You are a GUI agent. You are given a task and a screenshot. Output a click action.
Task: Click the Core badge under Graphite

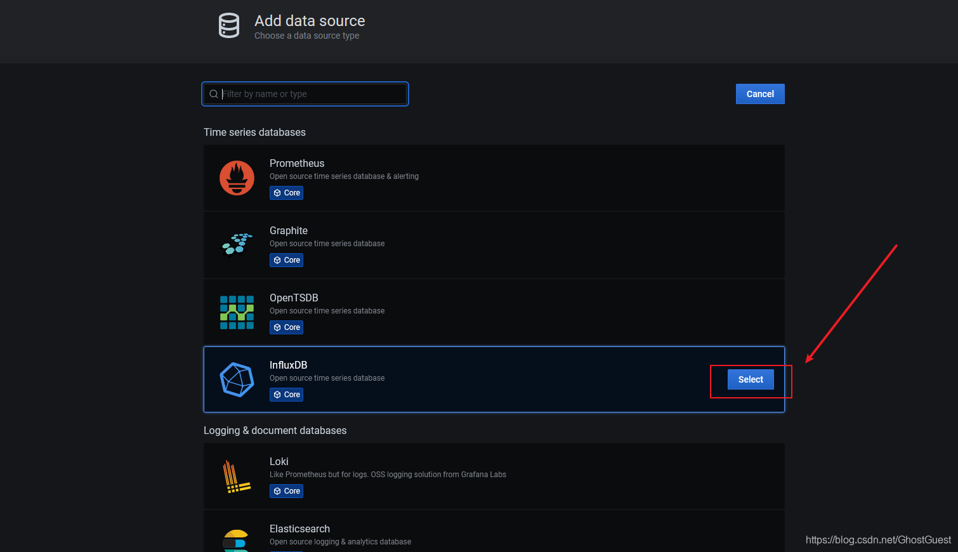(x=286, y=260)
